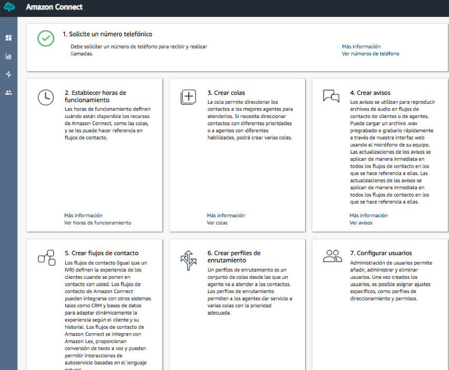Click Más información in Crear colas card

coord(226,216)
